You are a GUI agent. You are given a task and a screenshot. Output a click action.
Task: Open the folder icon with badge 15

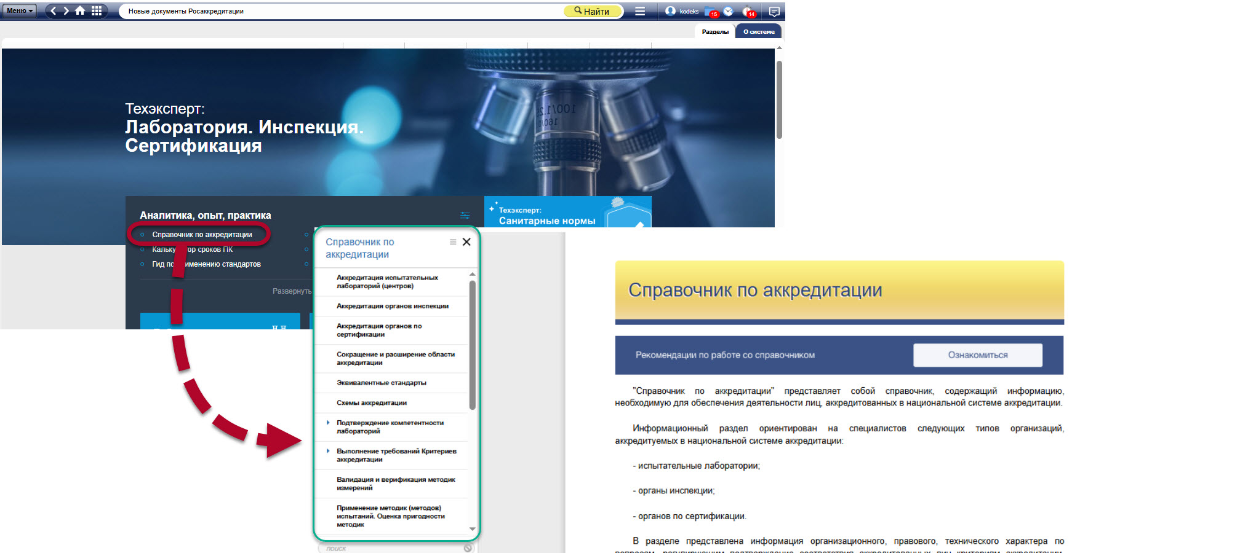[x=711, y=12]
